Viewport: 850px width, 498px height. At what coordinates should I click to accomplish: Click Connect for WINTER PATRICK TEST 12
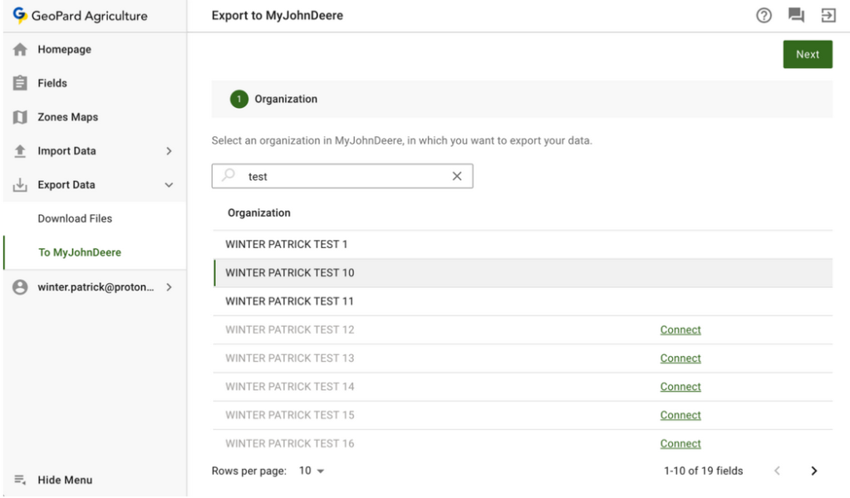click(x=680, y=330)
